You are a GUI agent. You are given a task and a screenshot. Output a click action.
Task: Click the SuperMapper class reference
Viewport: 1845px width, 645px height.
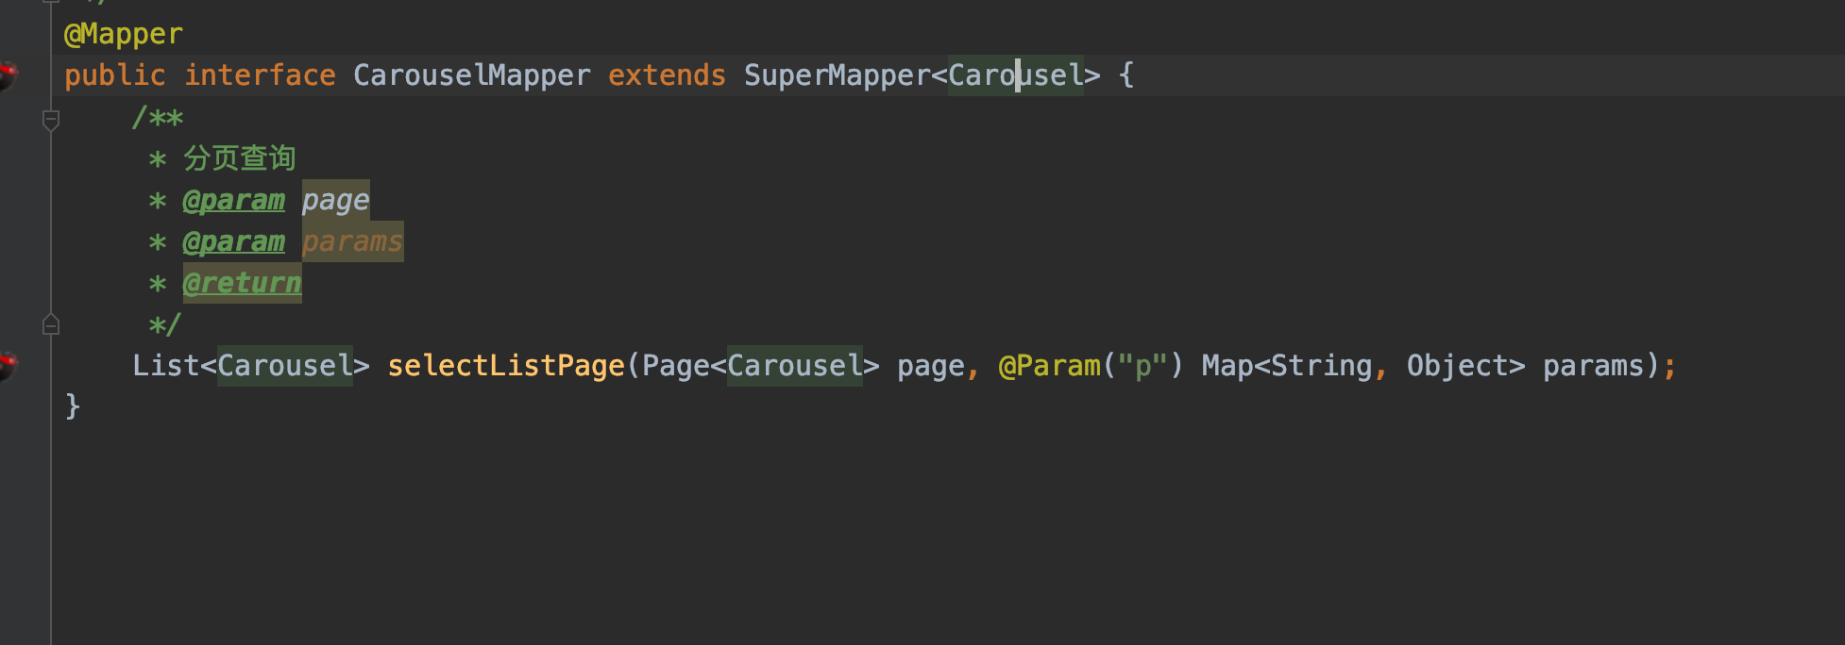tap(837, 75)
